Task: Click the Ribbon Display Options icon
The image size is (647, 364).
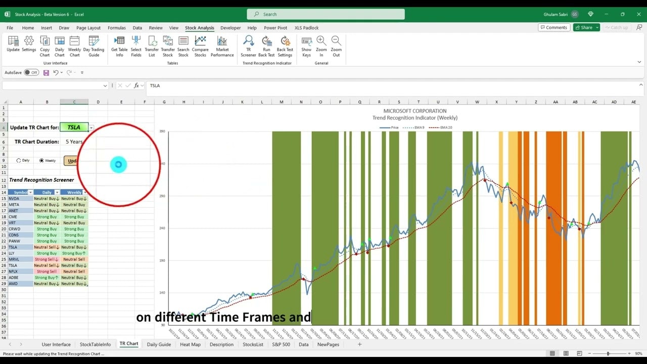Action: 639,62
